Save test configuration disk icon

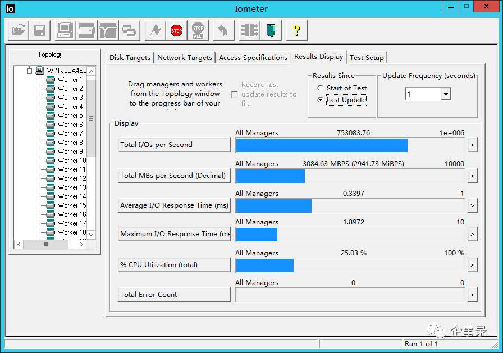click(x=39, y=31)
